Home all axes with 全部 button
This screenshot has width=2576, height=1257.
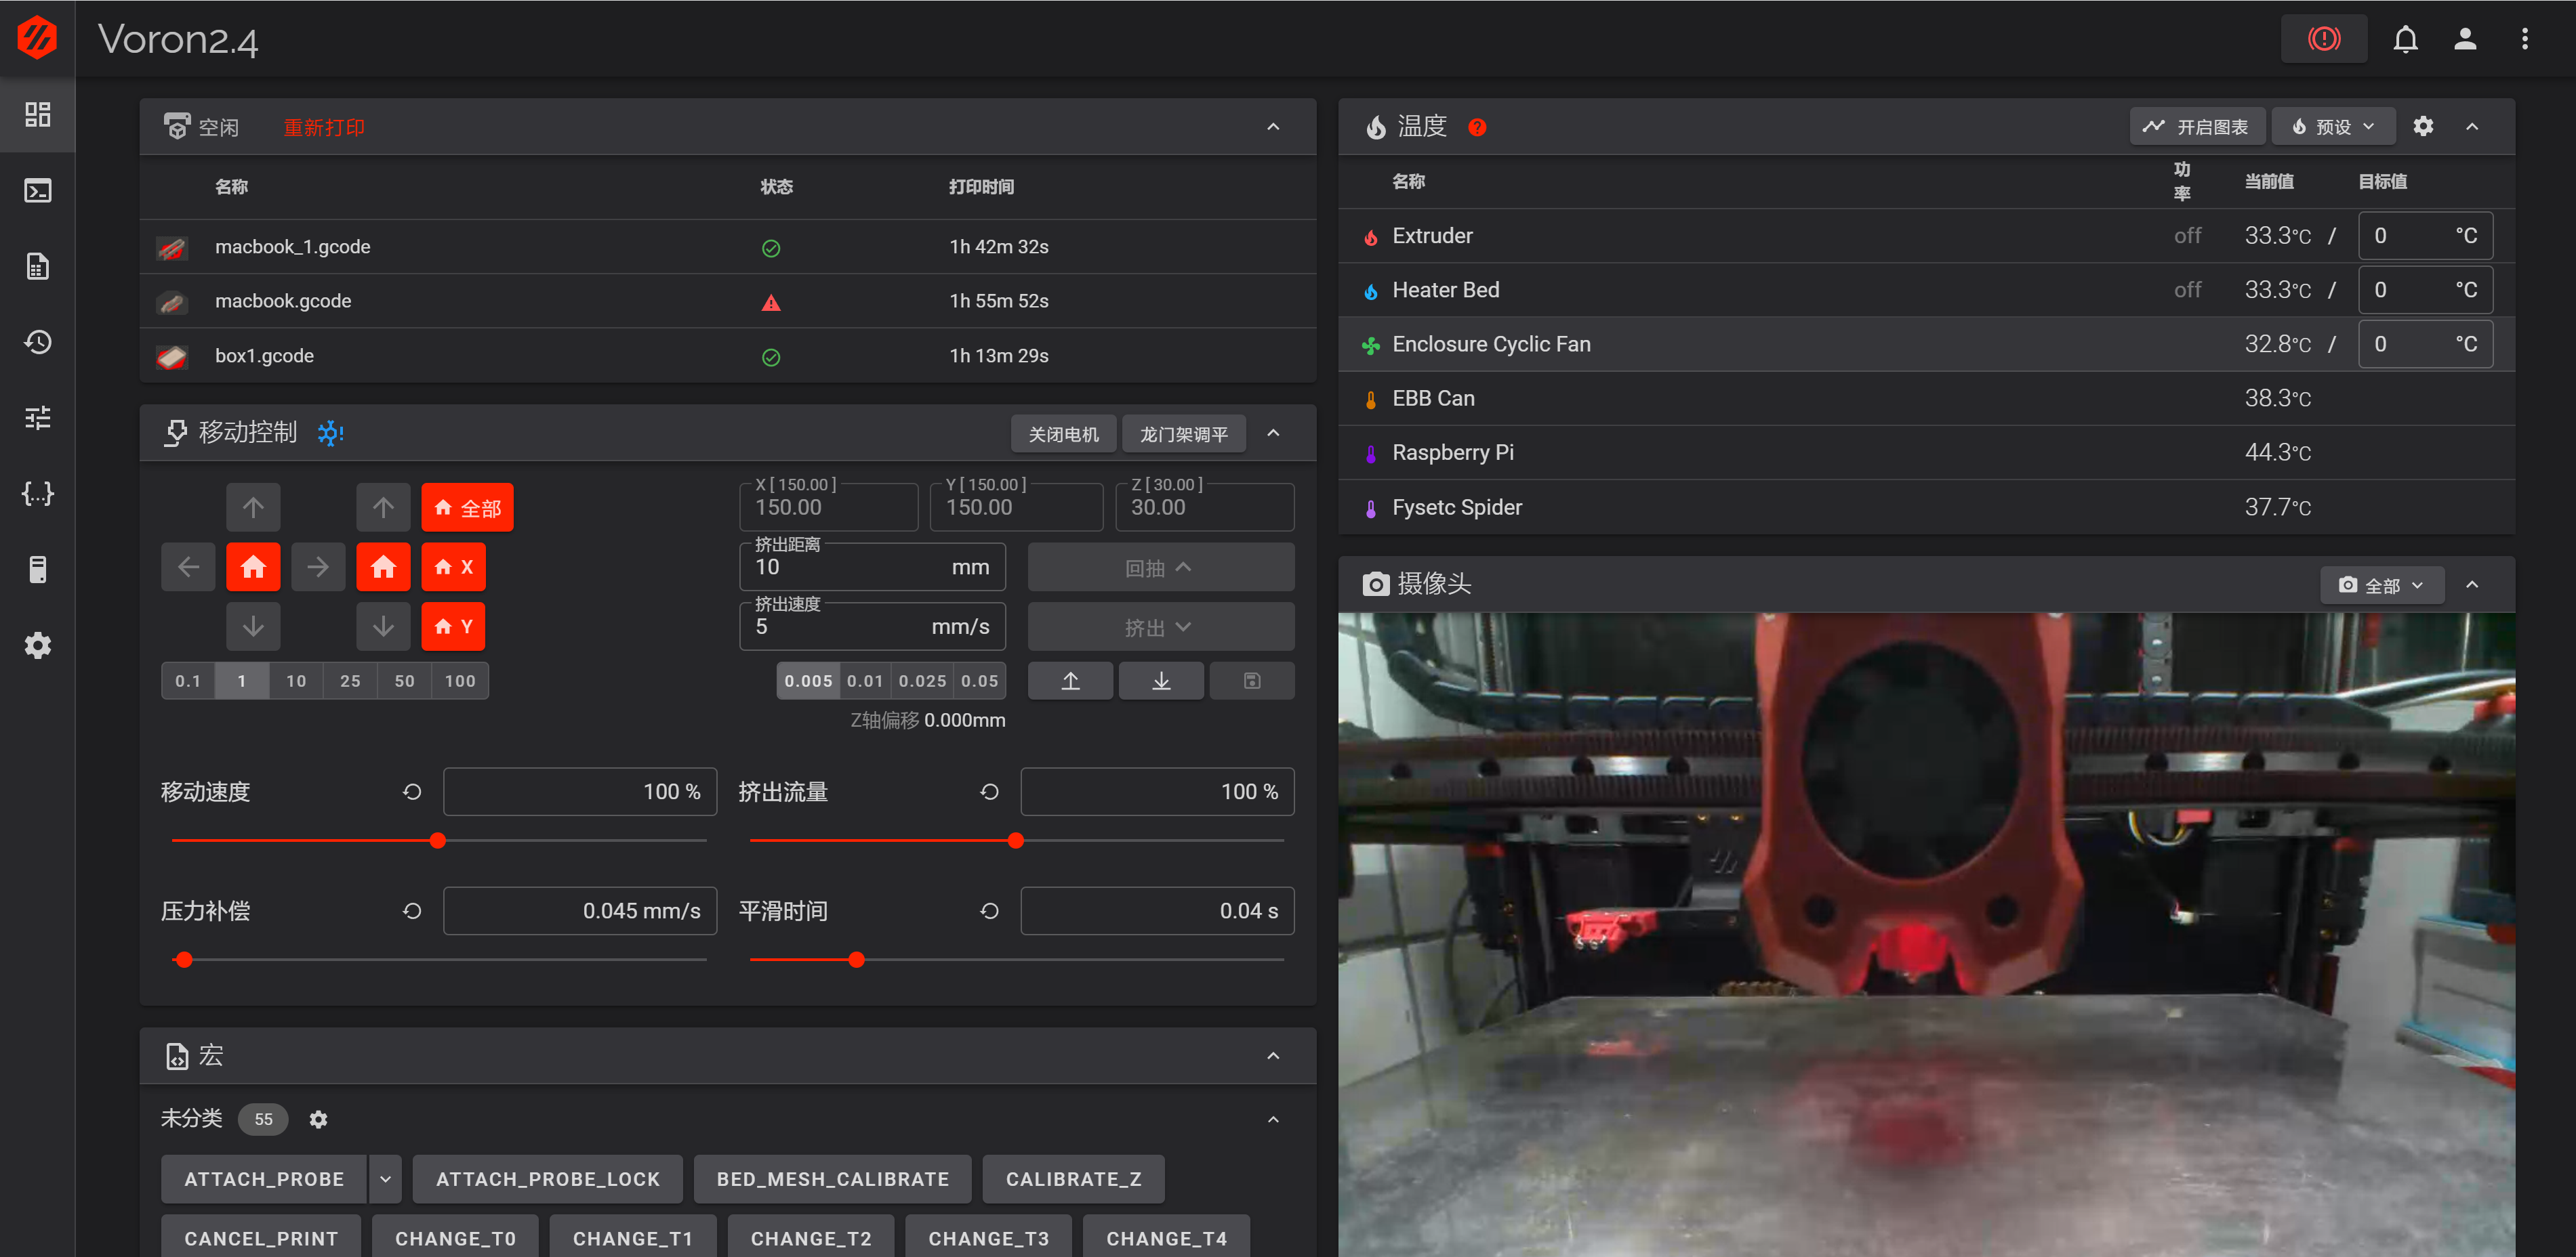tap(467, 507)
